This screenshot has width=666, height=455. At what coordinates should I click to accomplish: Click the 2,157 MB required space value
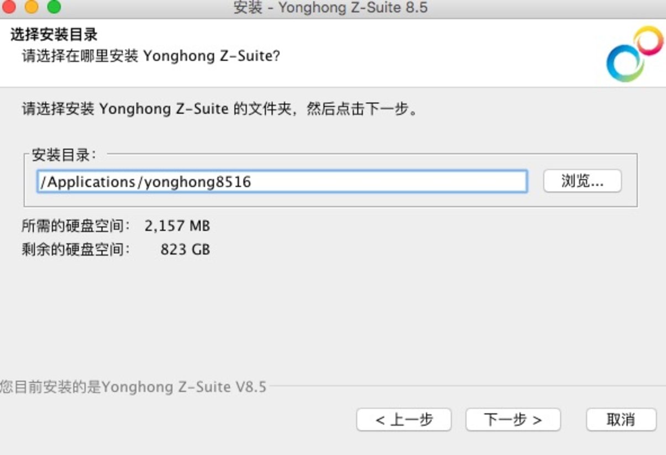[177, 226]
